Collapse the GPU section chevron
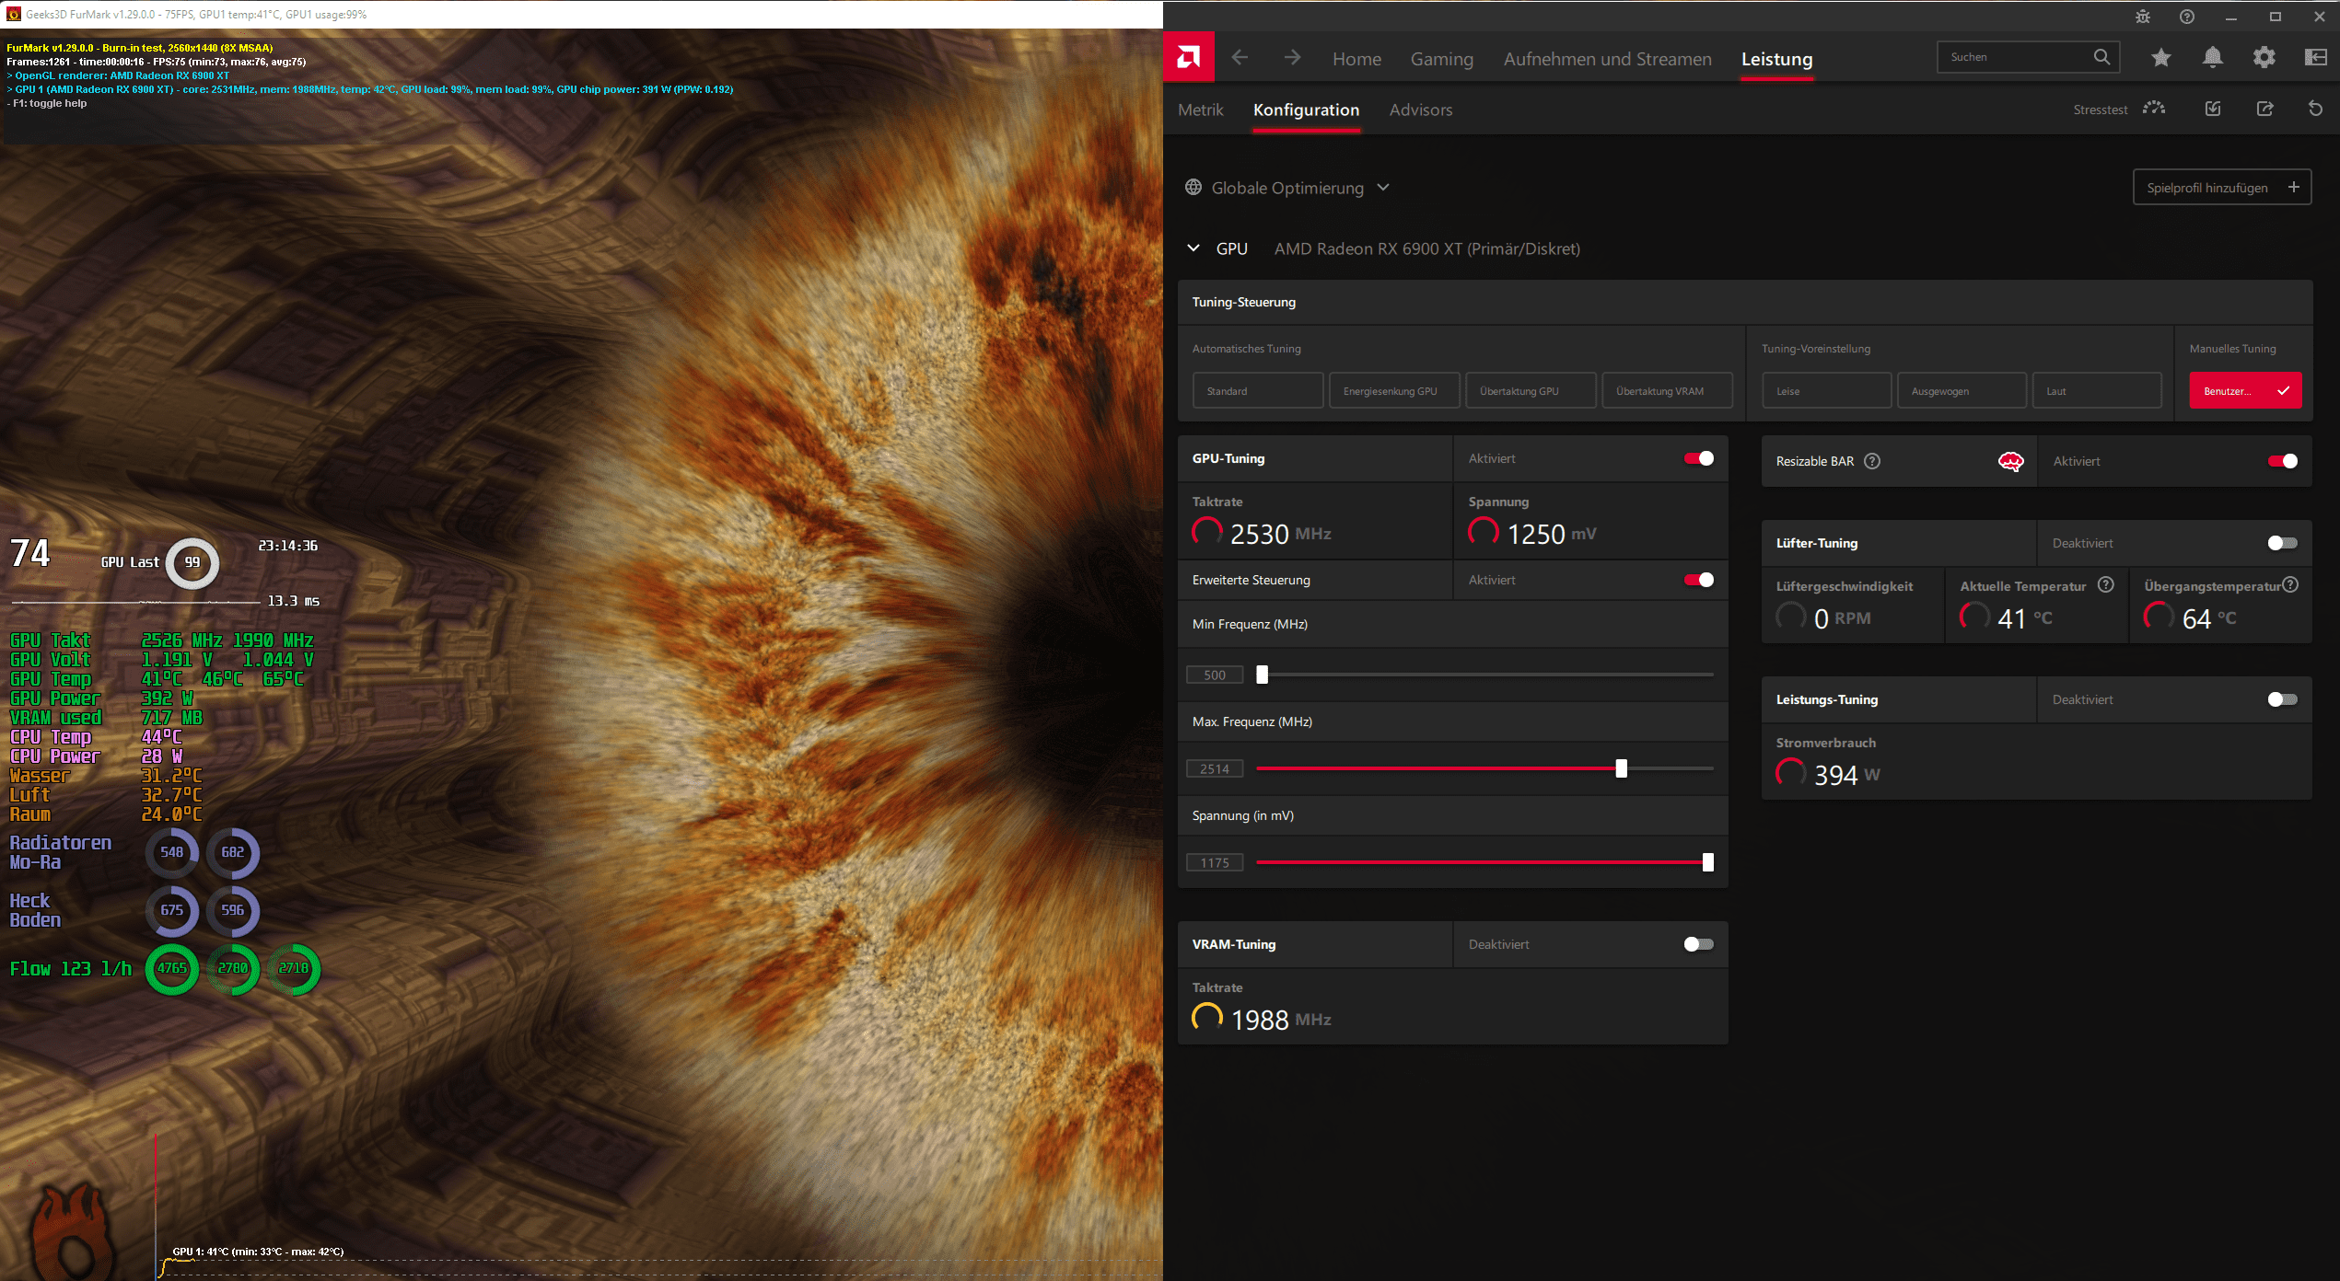The image size is (2340, 1281). (x=1193, y=248)
